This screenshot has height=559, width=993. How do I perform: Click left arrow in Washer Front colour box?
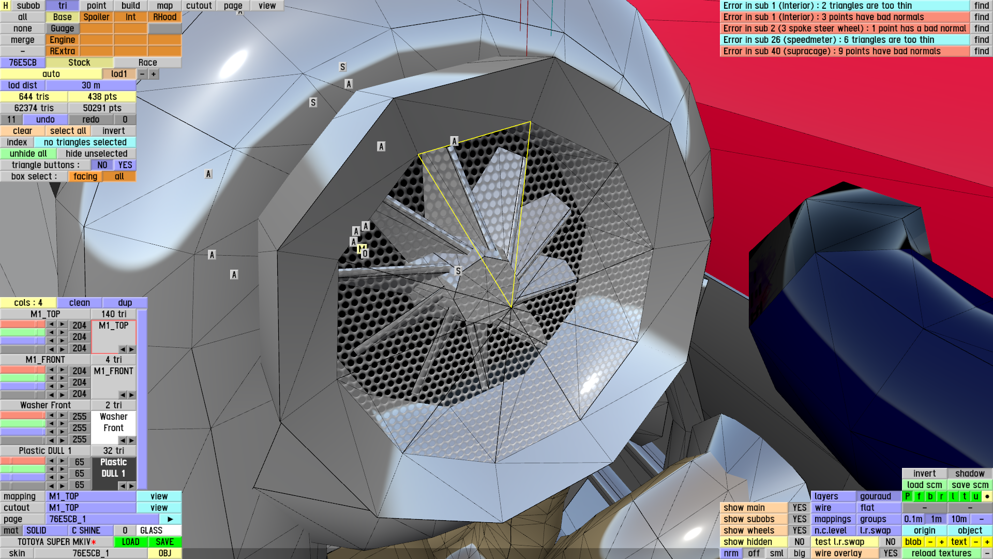click(x=123, y=440)
